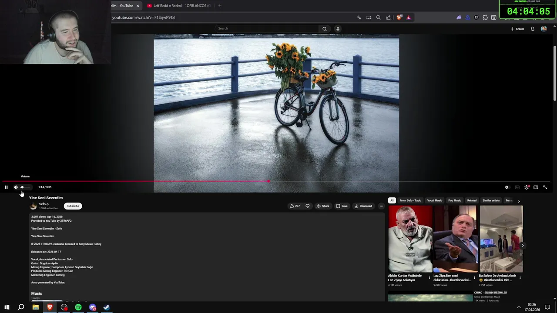Open the Sefo channel name link
Viewport: 557px width, 313px height.
[42, 204]
